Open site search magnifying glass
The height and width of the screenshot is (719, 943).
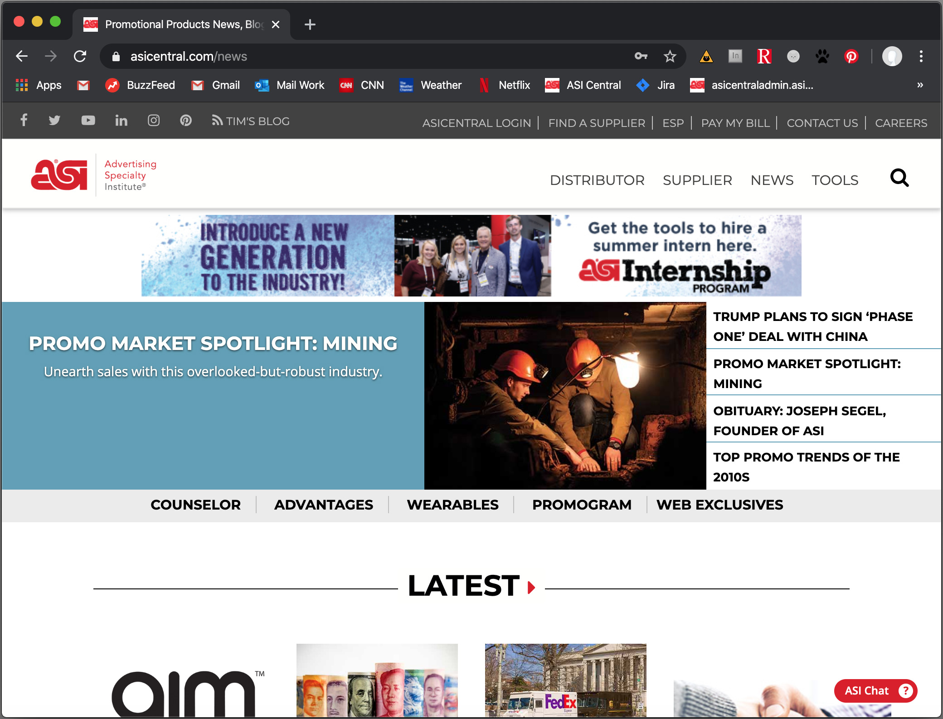pyautogui.click(x=899, y=178)
